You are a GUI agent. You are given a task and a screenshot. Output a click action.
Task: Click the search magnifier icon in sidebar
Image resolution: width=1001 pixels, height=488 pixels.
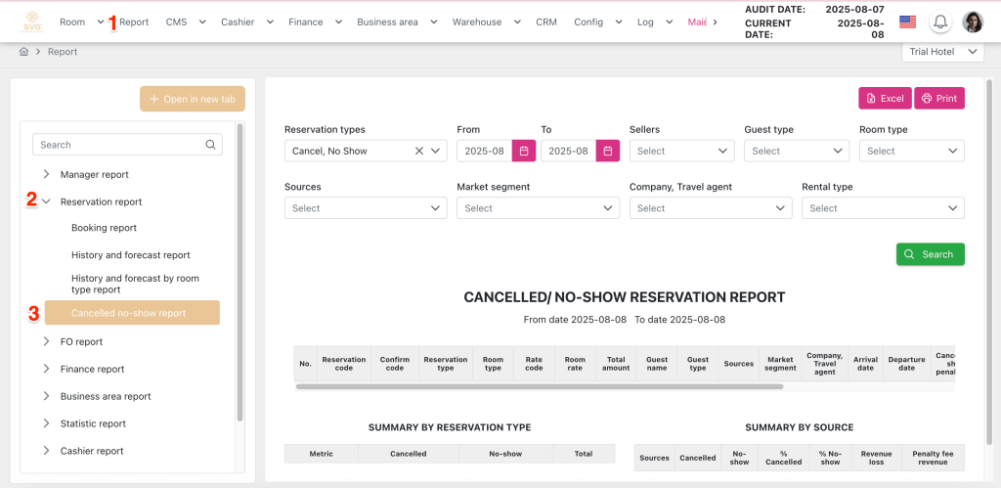pos(210,145)
